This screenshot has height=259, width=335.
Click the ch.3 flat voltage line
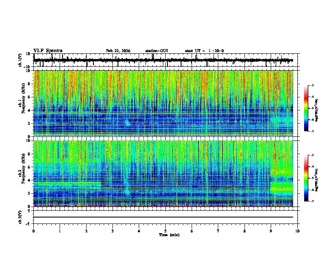click(163, 217)
